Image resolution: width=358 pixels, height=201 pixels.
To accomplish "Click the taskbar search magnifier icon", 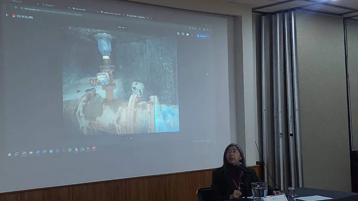I will [16, 154].
